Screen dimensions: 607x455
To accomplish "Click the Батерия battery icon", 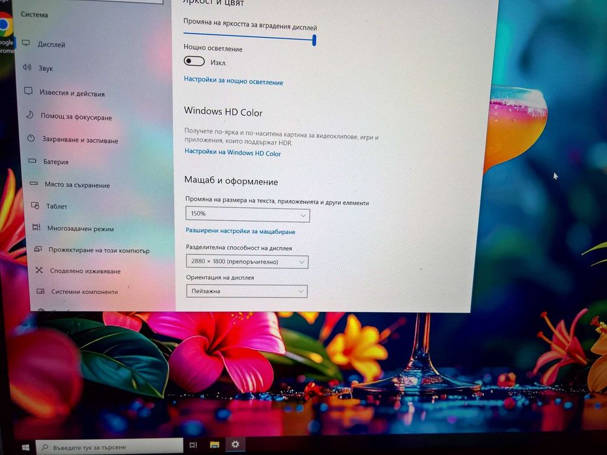I will click(32, 161).
